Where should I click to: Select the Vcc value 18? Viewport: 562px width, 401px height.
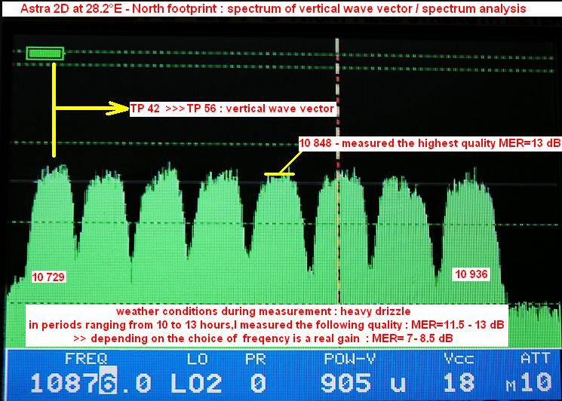click(459, 383)
